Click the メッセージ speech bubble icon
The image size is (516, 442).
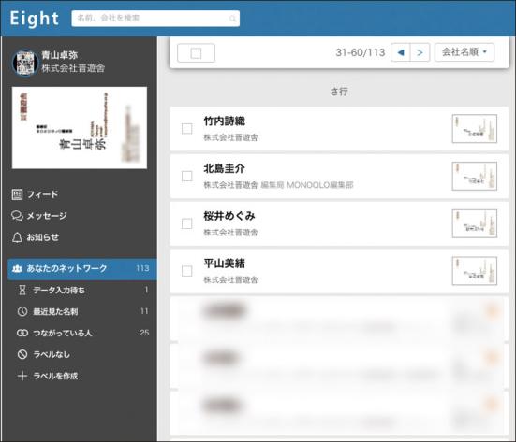(x=17, y=216)
